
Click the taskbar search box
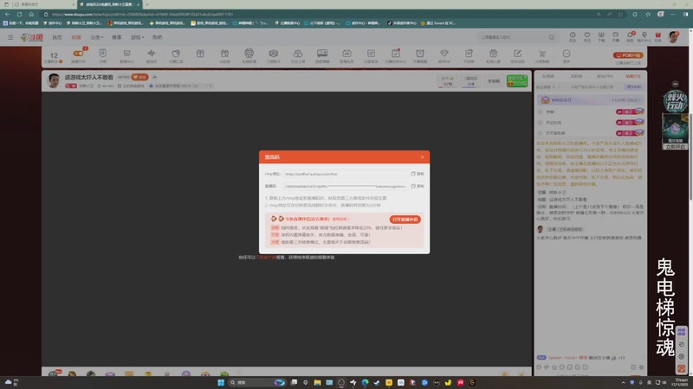pyautogui.click(x=257, y=382)
